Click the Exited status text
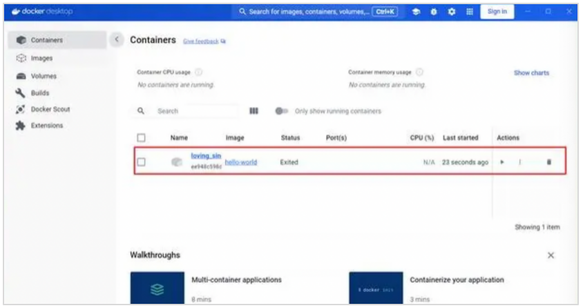This screenshot has width=583, height=308. [289, 162]
